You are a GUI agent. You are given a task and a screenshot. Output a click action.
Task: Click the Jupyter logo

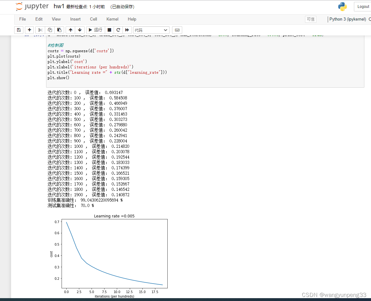pos(32,6)
